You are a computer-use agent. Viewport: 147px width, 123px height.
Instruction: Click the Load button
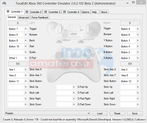click(100, 113)
